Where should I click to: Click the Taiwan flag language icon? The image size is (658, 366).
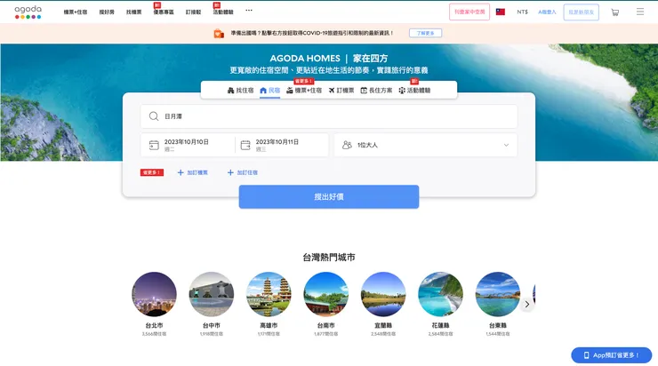(x=501, y=12)
